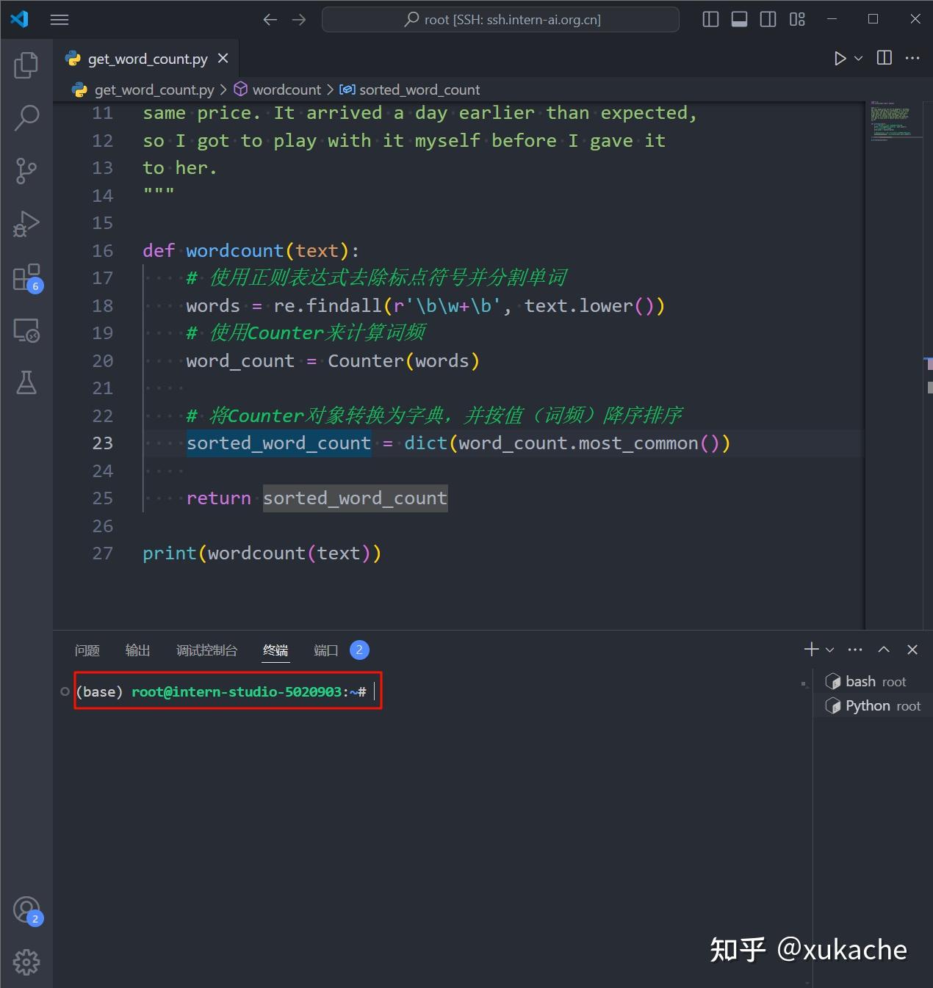The height and width of the screenshot is (988, 933).
Task: Open the Extensions view
Action: [26, 278]
